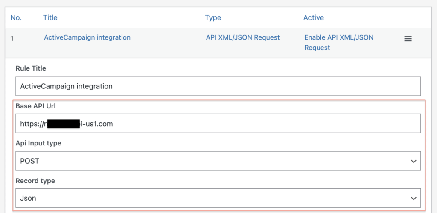Viewport: 437px width, 213px height.
Task: Click the redacted black part of URL
Action: pos(63,124)
